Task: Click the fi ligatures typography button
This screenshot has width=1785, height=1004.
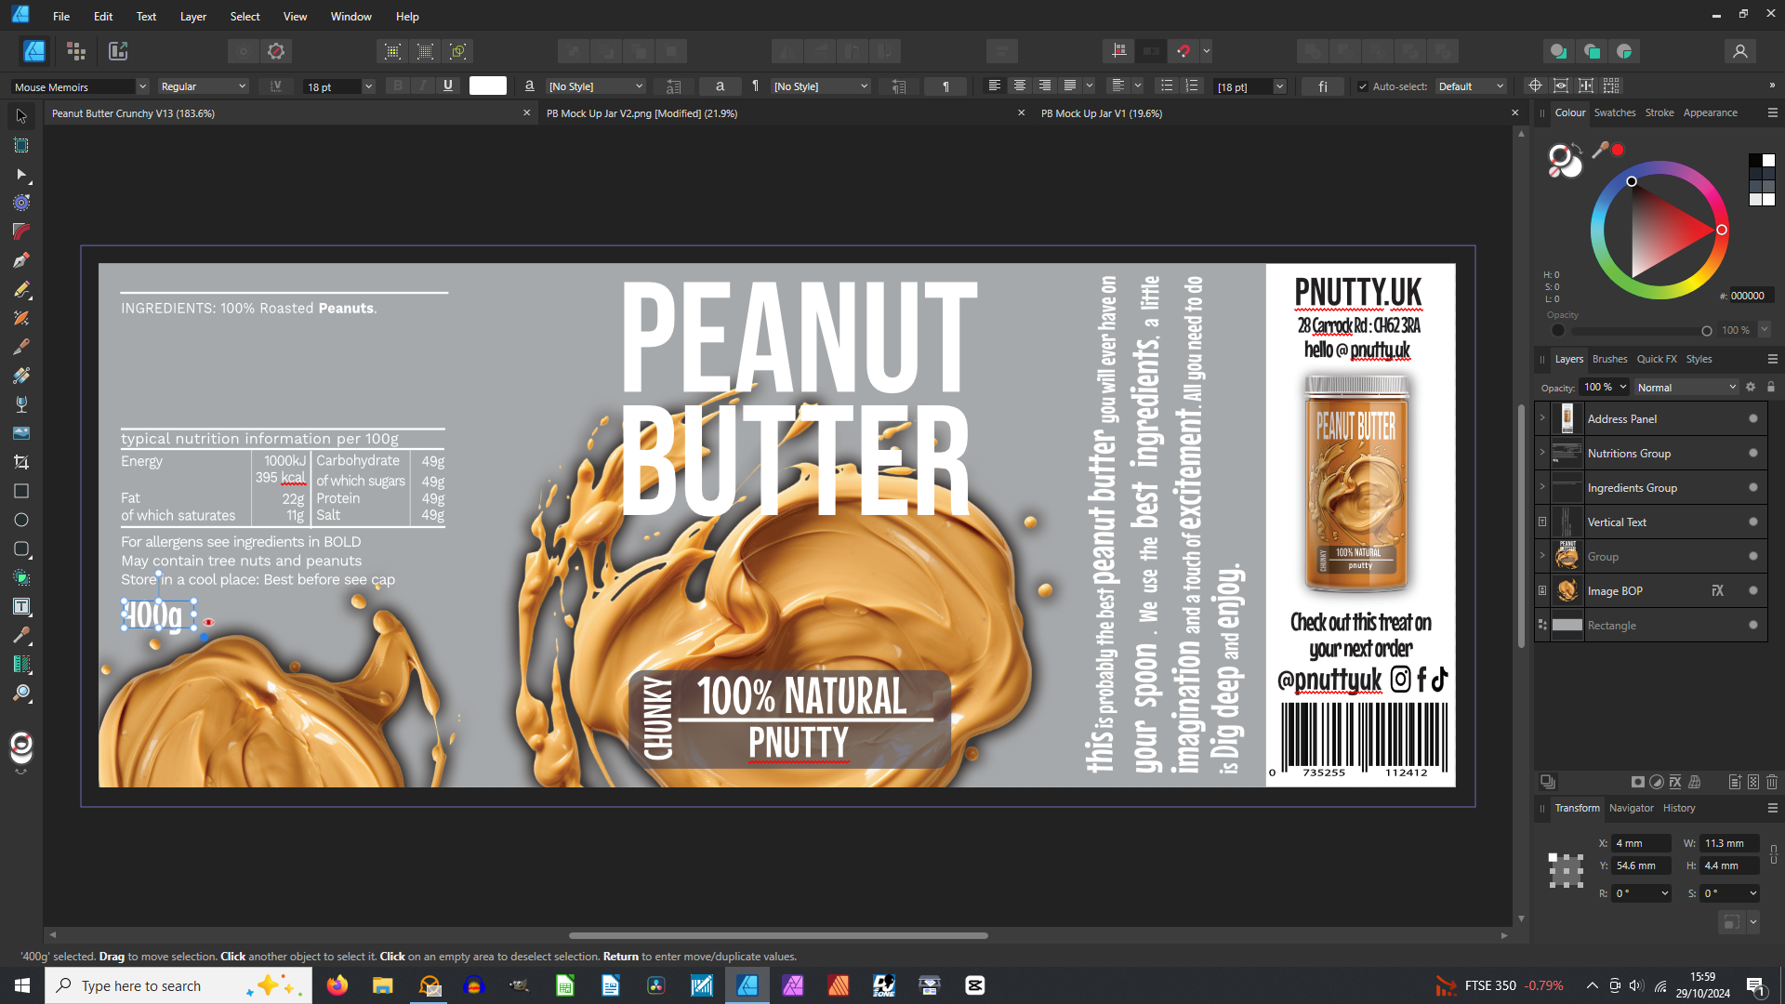Action: tap(1322, 86)
